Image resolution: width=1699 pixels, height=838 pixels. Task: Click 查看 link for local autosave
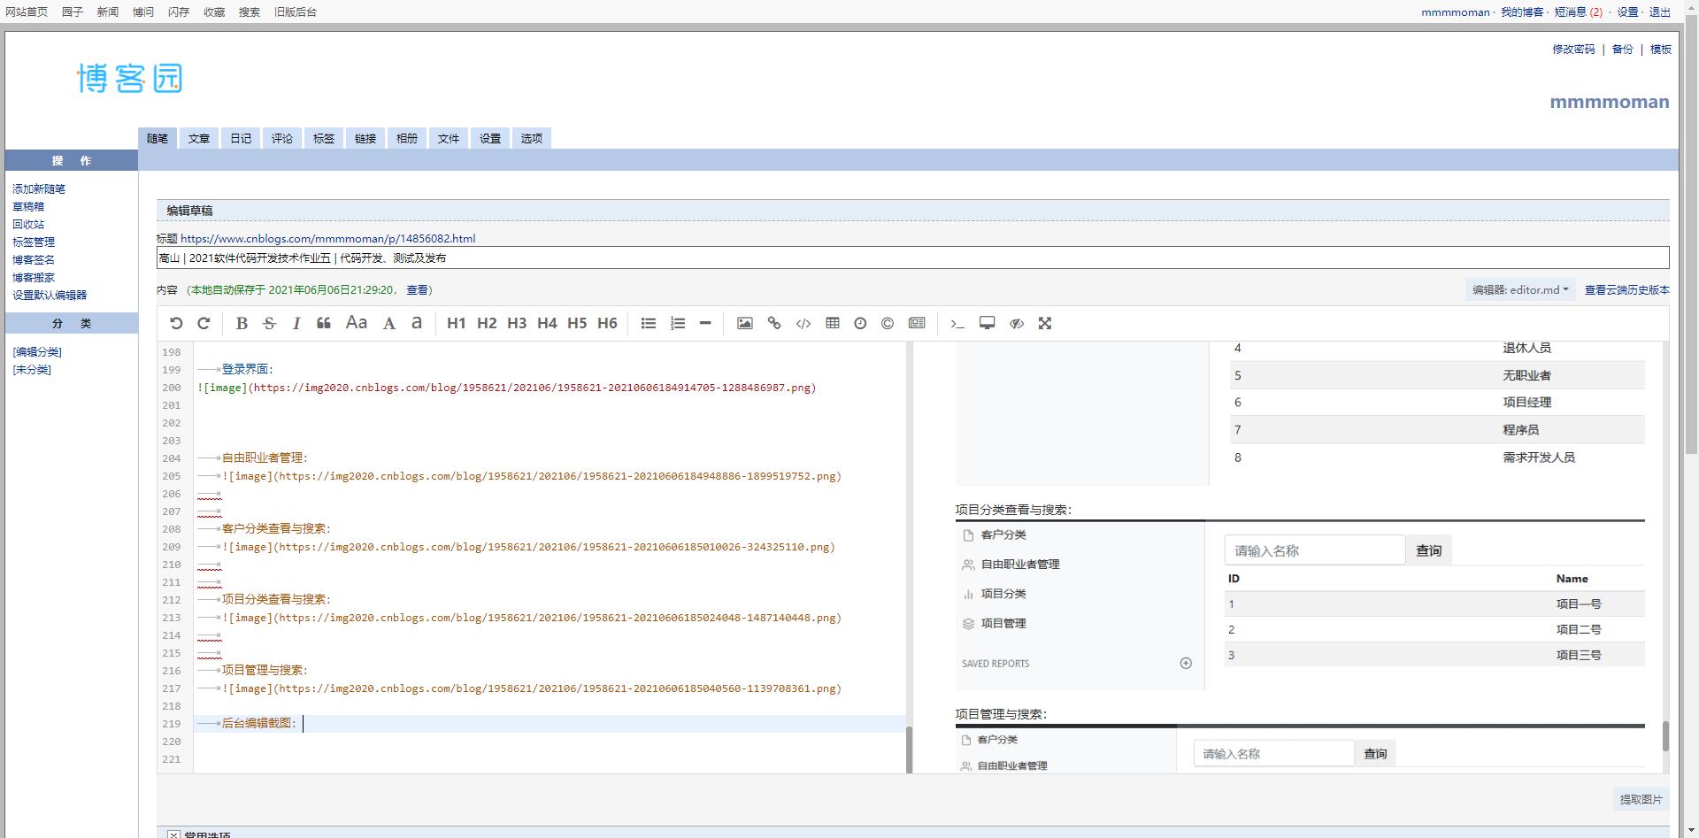click(417, 290)
